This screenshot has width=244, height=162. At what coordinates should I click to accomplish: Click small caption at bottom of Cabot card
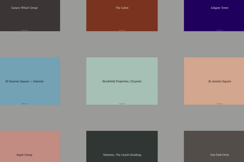(x=122, y=30)
